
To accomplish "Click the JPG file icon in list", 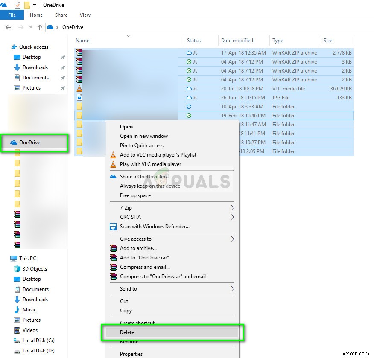I will [x=79, y=97].
